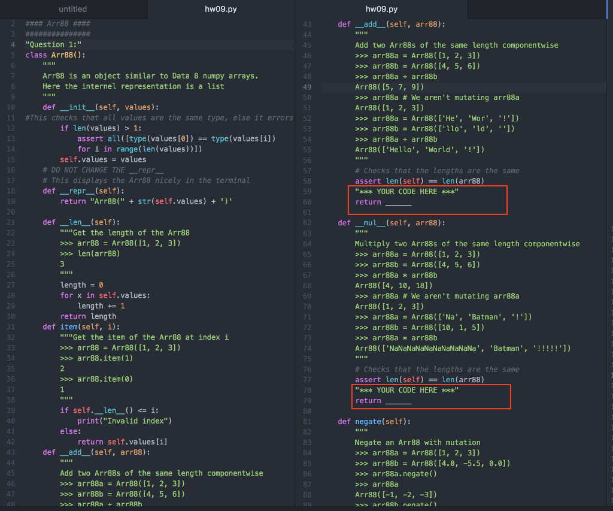Screen dimensions: 613x511
Task: Click 'YOUR CODE HERE' string on line 78
Action: coord(407,390)
